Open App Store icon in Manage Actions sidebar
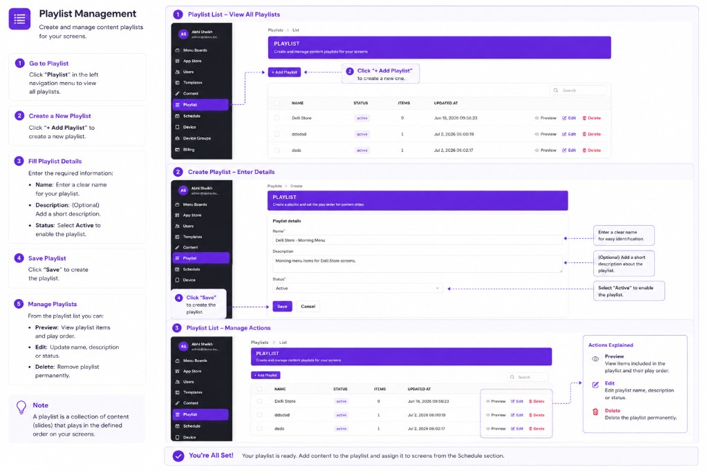Screen dimensions: 708x471 (178, 372)
